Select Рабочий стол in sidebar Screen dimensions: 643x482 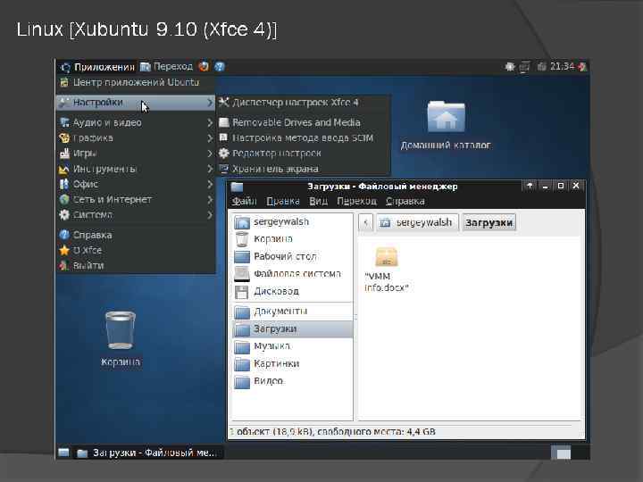[292, 256]
